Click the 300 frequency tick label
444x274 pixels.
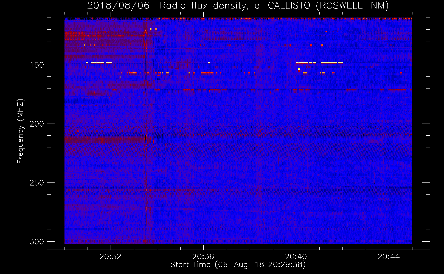(x=36, y=242)
